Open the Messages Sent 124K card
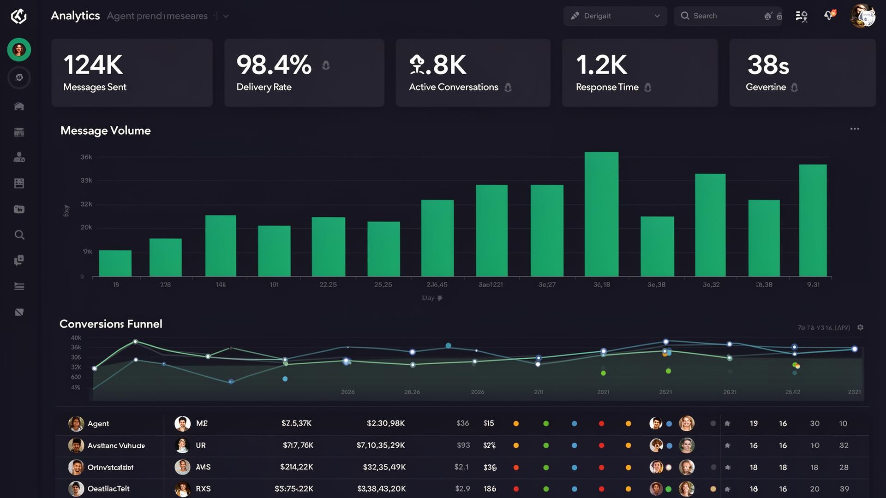The width and height of the screenshot is (886, 498). tap(132, 73)
